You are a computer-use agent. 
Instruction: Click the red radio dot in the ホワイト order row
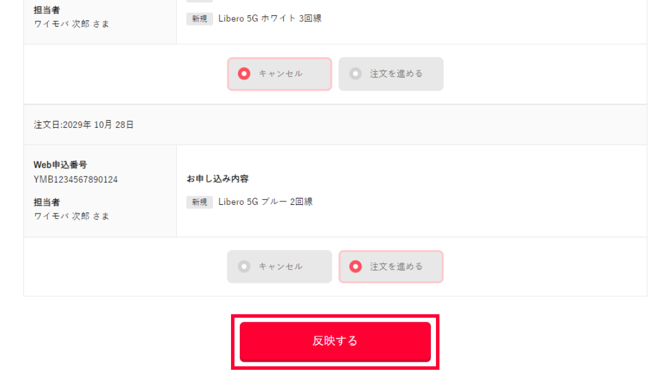[244, 74]
